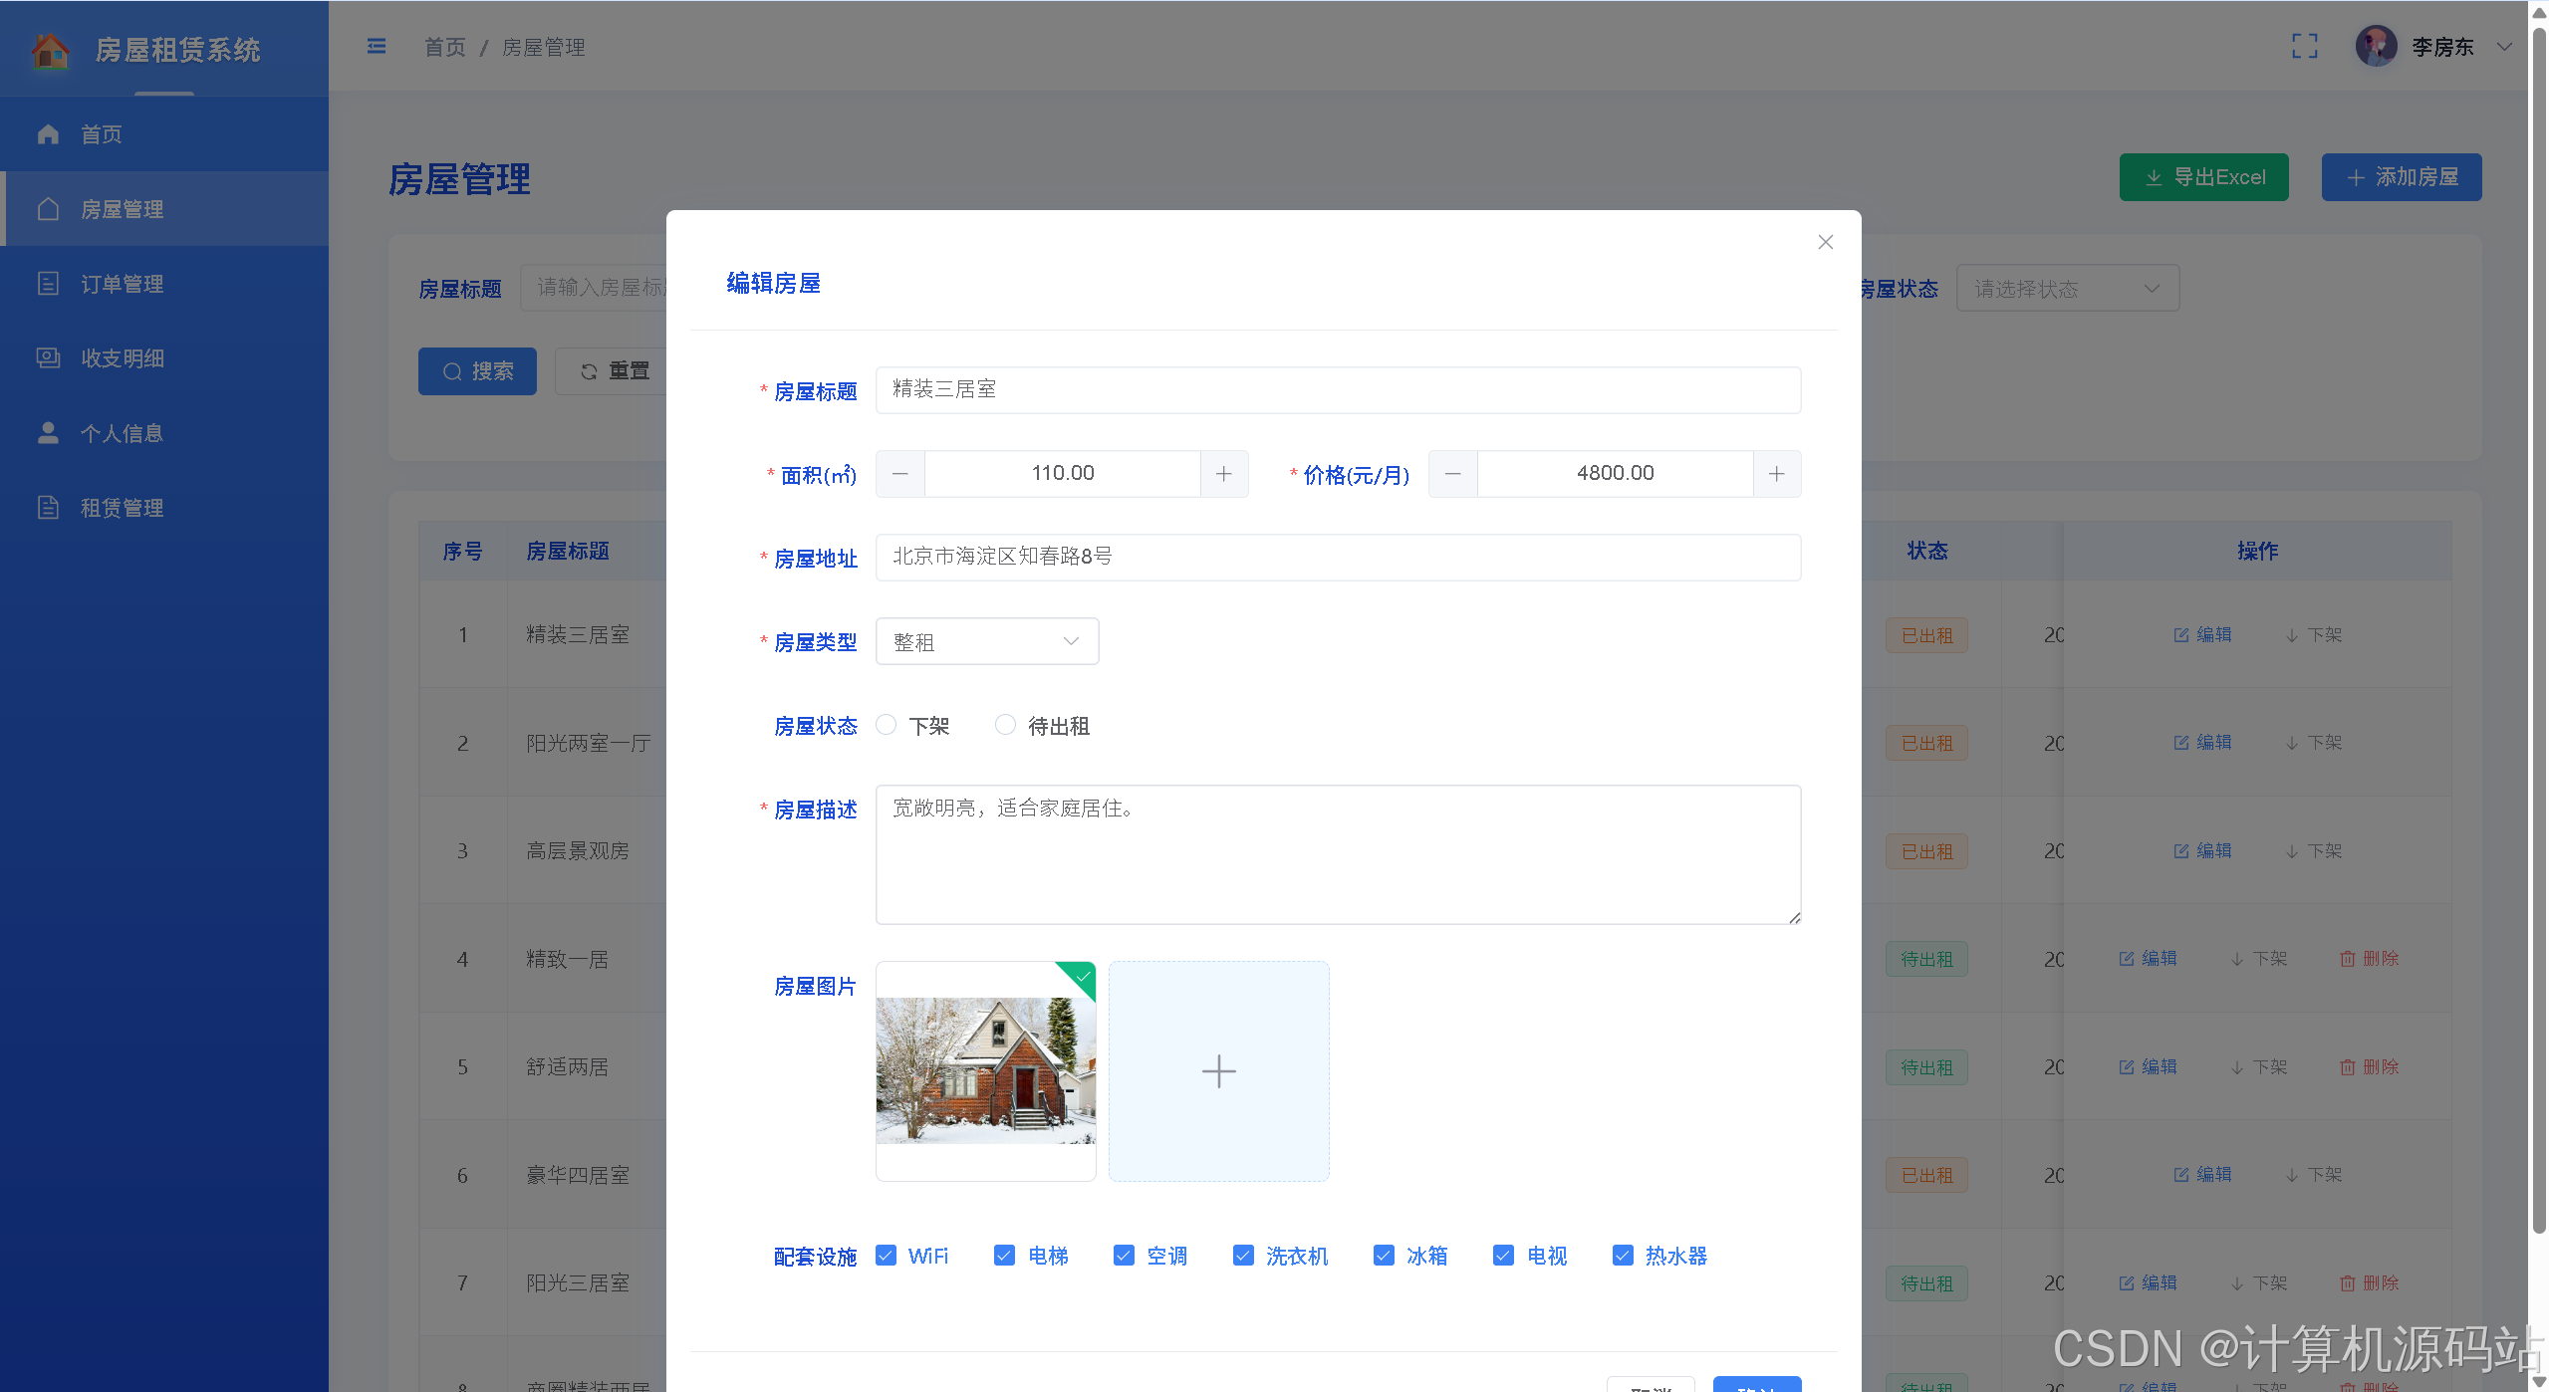Click the plus stepper for 面积

(1223, 474)
